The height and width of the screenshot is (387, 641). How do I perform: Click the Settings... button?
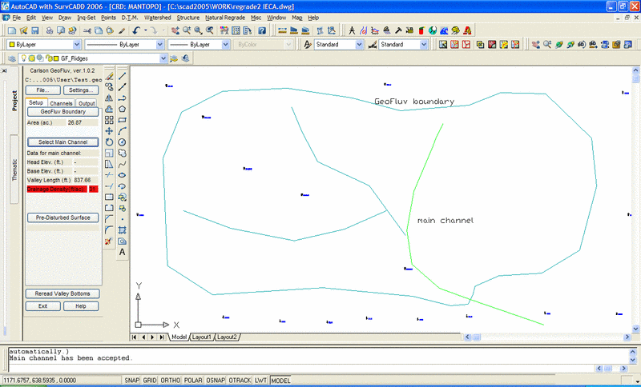click(81, 90)
